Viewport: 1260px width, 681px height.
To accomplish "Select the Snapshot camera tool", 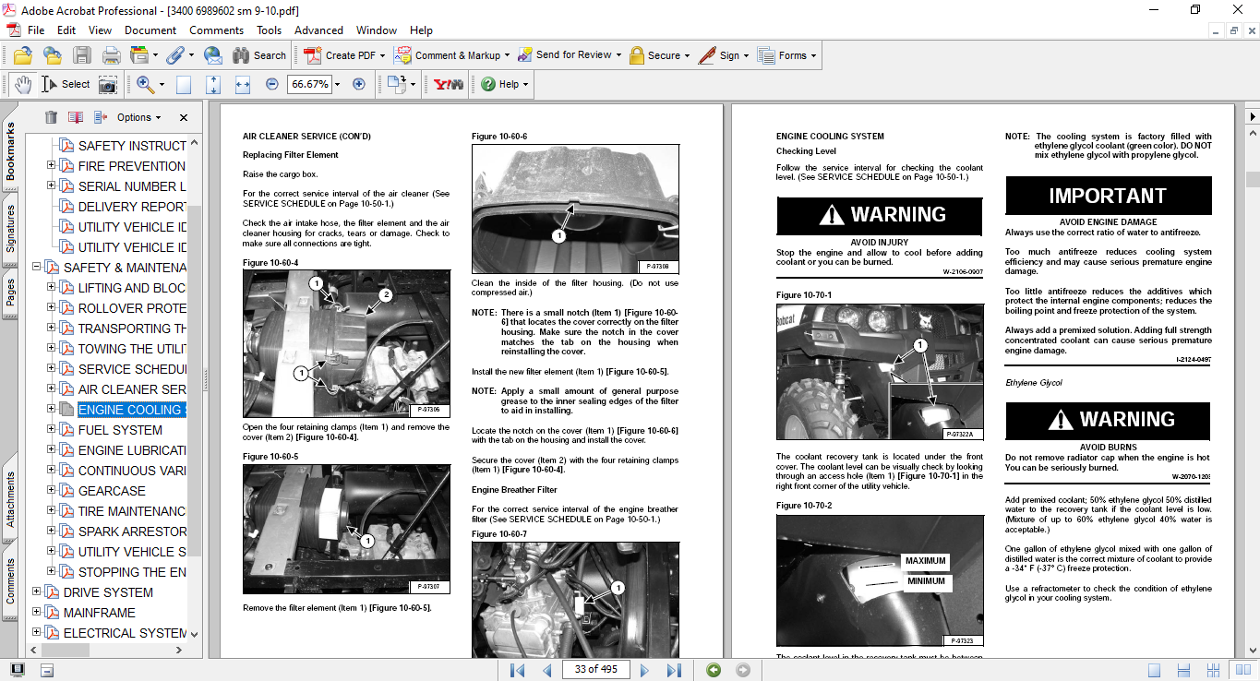I will pyautogui.click(x=108, y=84).
